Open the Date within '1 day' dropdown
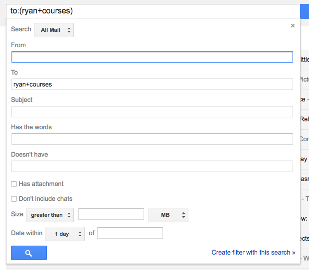Screen dimensions: 309x270 point(65,234)
